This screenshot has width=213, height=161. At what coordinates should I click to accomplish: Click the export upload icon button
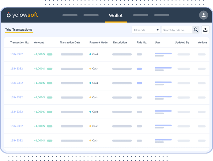pyautogui.click(x=206, y=30)
